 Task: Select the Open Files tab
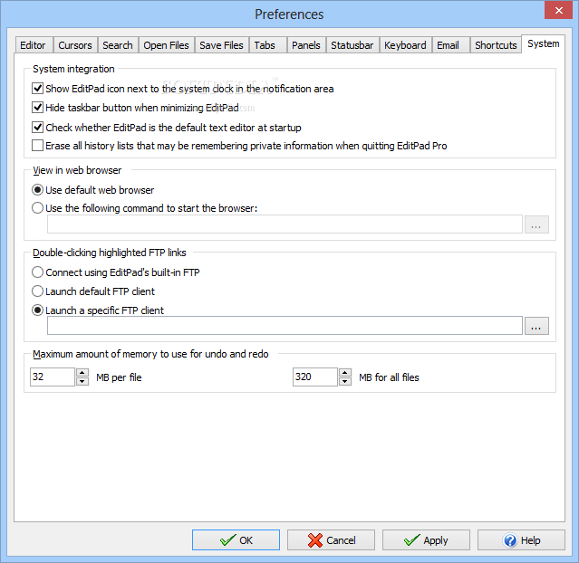tap(166, 45)
